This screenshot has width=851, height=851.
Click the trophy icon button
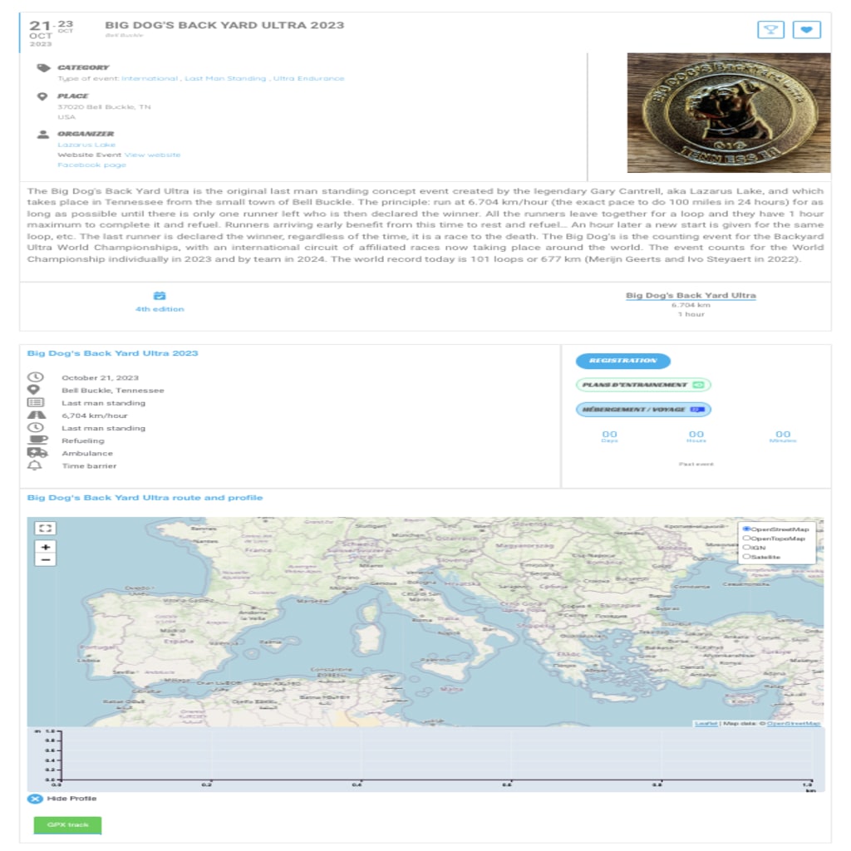[x=770, y=29]
